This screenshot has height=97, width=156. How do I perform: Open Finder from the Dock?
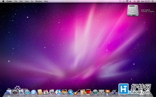coord(9,92)
